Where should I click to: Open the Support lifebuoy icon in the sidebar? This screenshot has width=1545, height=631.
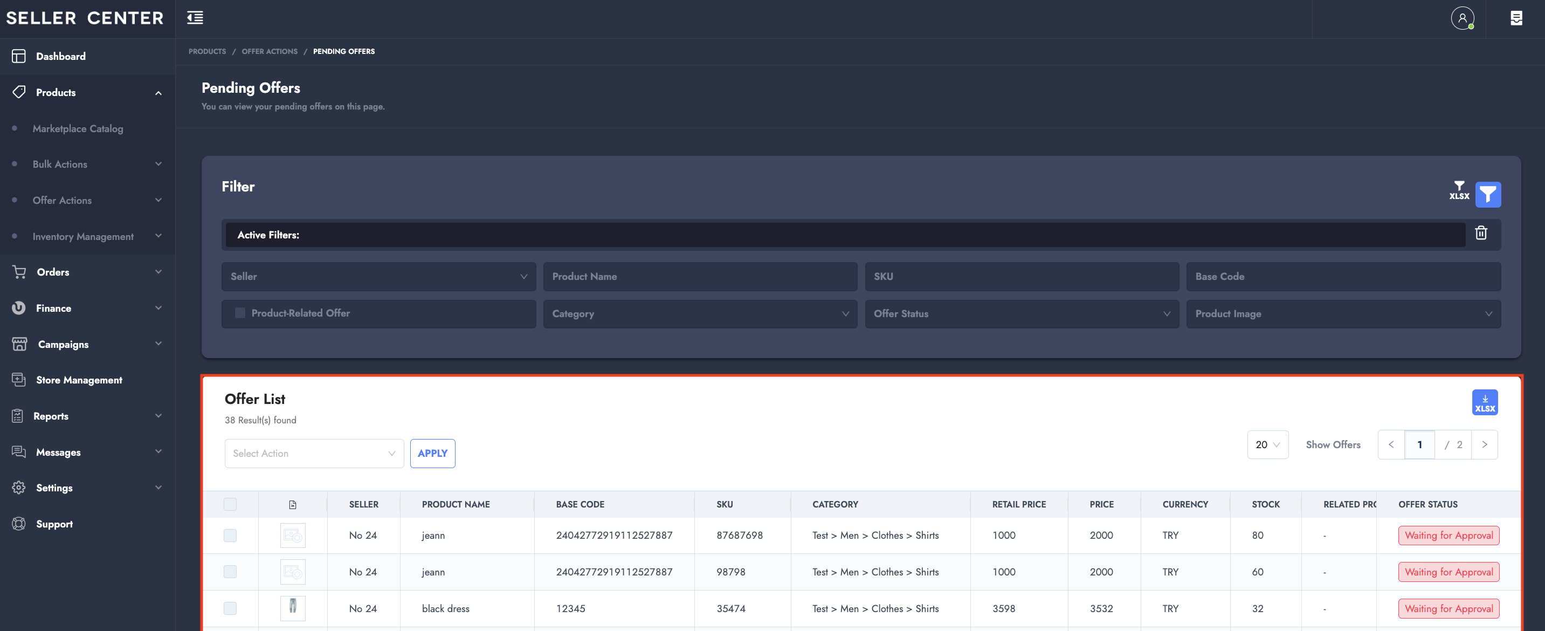point(18,524)
